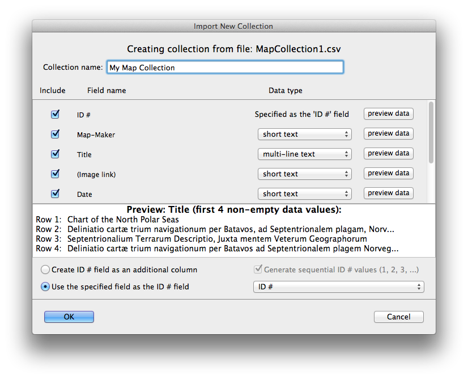Open the Map-Maker data type dropdown
The height and width of the screenshot is (379, 468).
tap(305, 134)
